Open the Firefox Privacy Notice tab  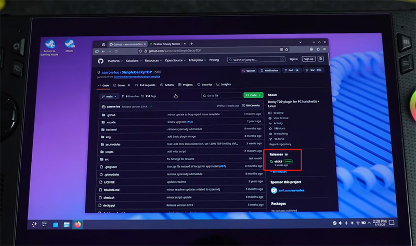click(x=166, y=44)
